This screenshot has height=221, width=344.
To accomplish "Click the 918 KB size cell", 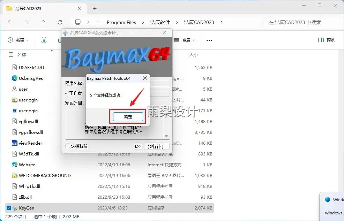I will click(205, 186).
